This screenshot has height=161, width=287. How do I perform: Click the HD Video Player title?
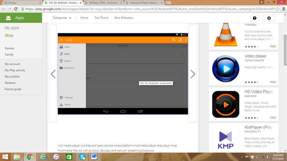coord(259,92)
